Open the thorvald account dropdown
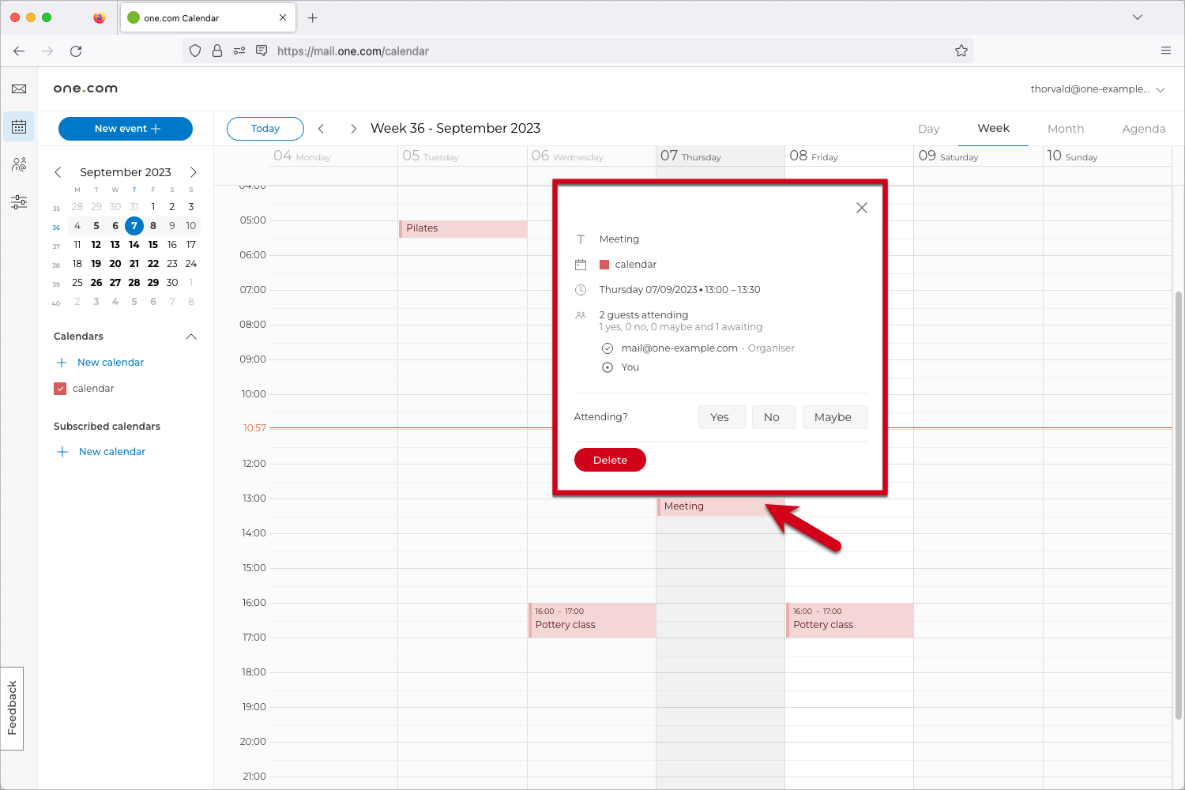The width and height of the screenshot is (1185, 790). [x=1097, y=89]
